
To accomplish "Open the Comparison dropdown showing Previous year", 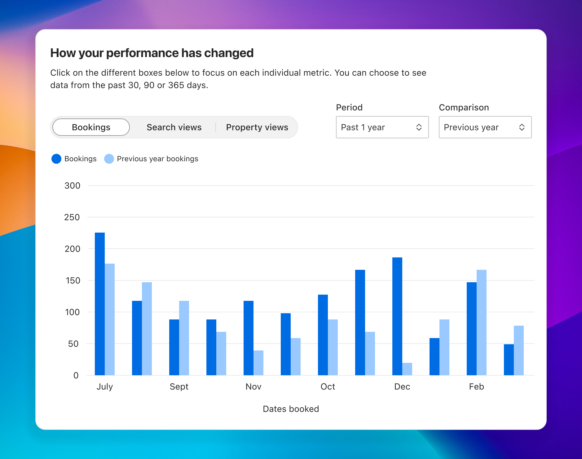I will (485, 127).
